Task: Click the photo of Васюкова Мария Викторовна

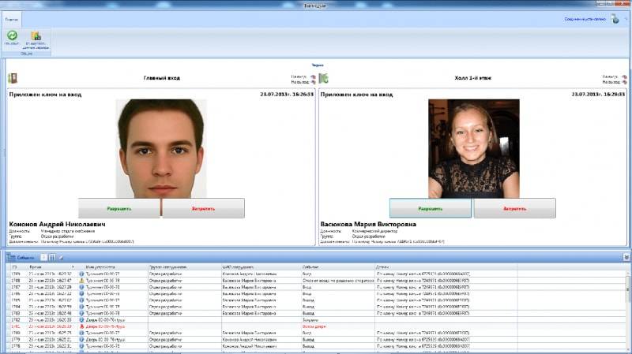Action: coord(473,148)
